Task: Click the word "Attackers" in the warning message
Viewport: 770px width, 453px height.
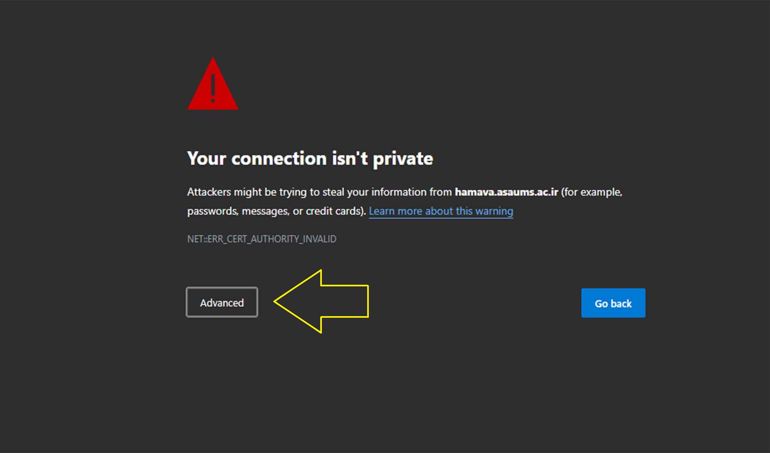Action: click(209, 192)
